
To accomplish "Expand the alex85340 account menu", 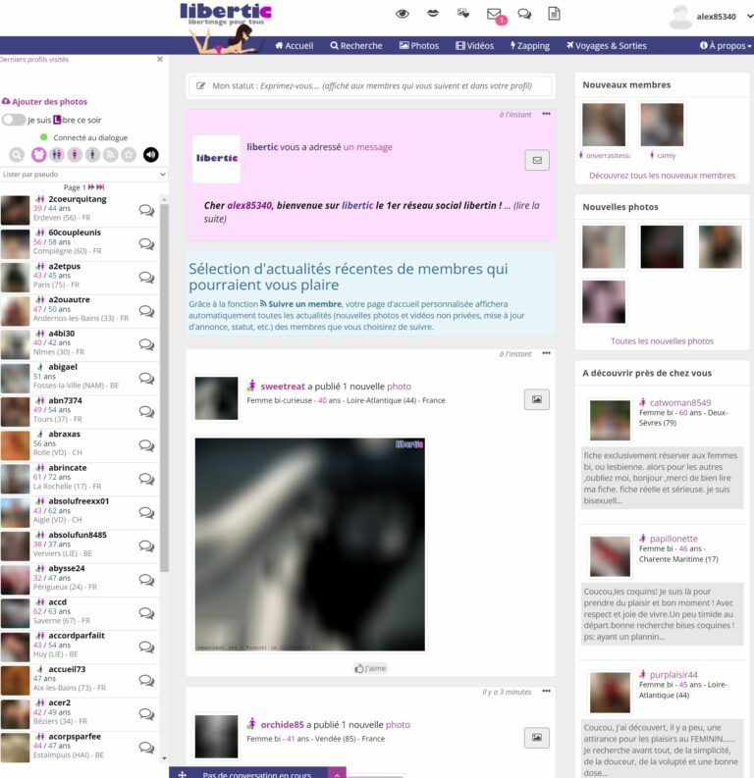I will point(714,17).
